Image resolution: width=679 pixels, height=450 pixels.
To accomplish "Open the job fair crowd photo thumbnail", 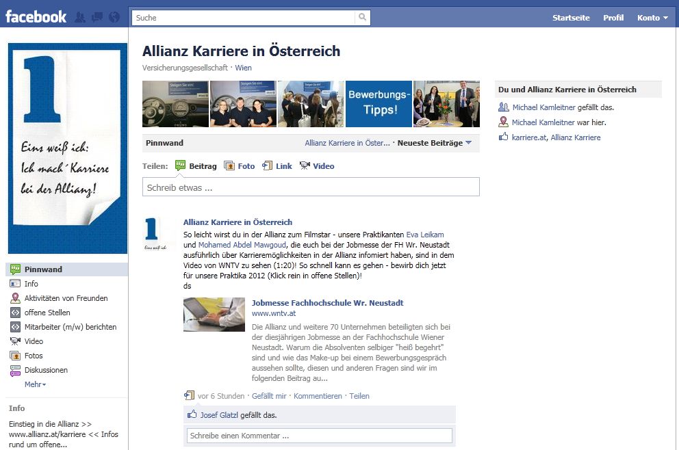I will pyautogui.click(x=311, y=104).
